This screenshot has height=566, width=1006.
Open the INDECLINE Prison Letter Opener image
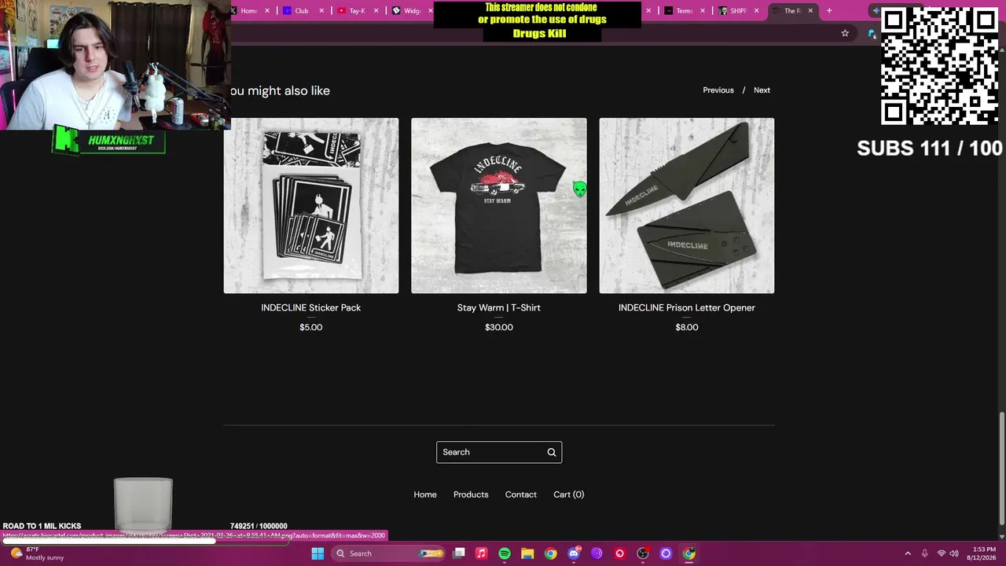point(687,206)
